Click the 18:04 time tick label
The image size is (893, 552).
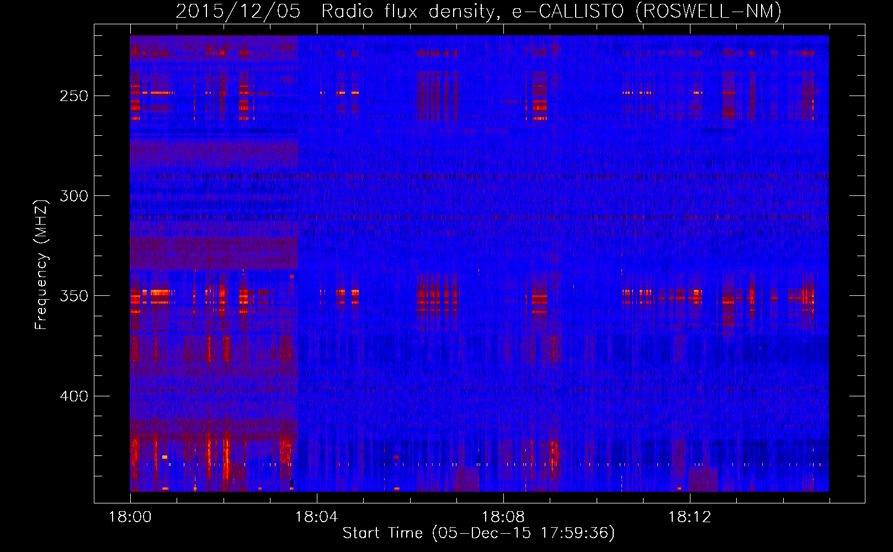317,517
